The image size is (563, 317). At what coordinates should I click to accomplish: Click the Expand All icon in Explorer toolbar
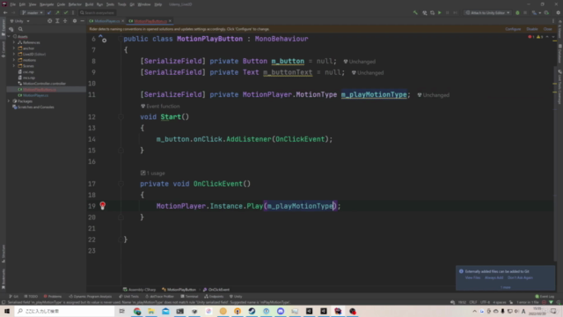57,21
